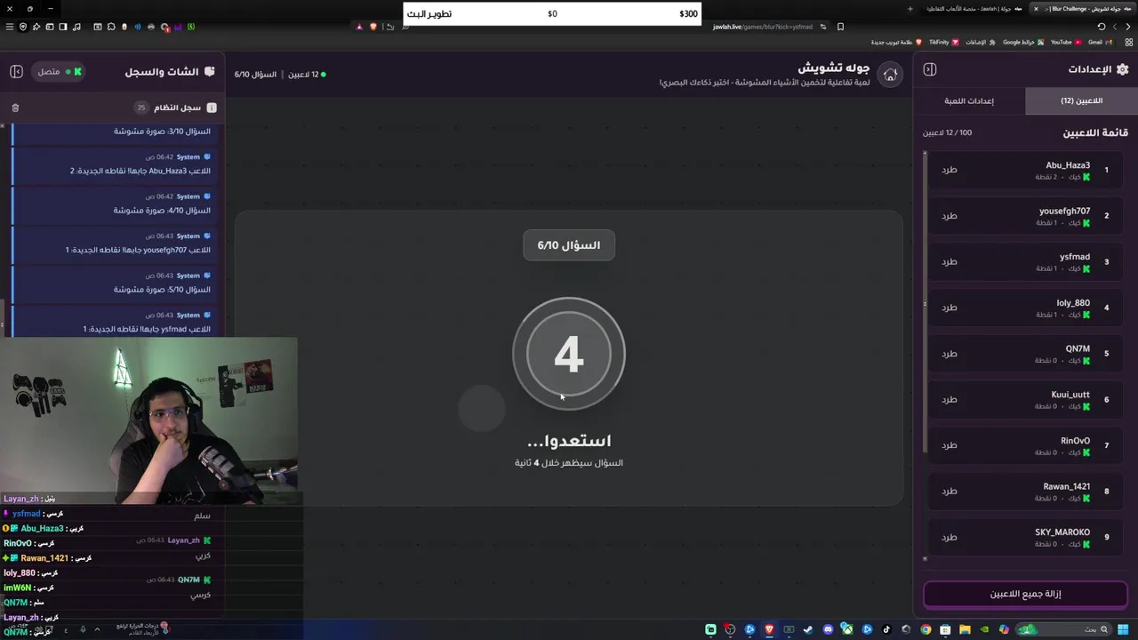Toggle the browser sidebar panel icon
Image resolution: width=1138 pixels, height=640 pixels.
[63, 27]
